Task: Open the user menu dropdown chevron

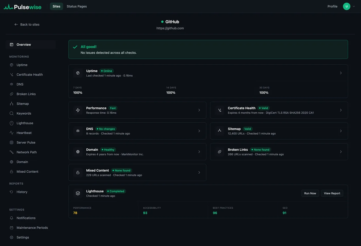Action: coord(354,6)
